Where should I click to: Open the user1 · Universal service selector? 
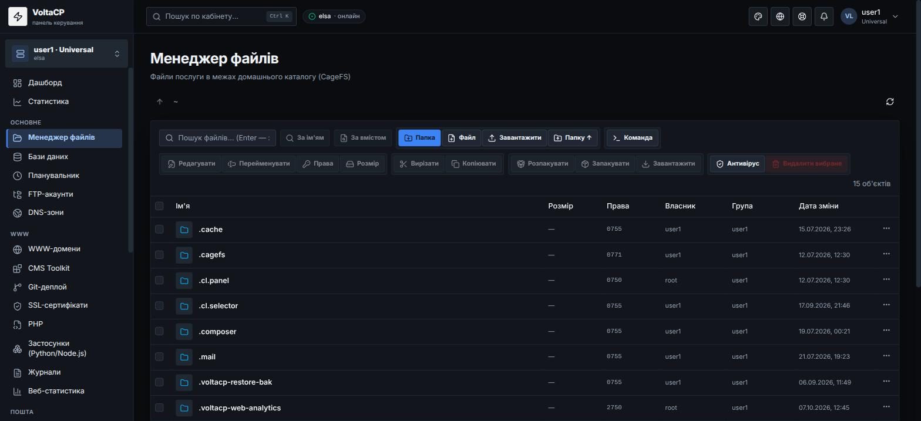[x=66, y=53]
